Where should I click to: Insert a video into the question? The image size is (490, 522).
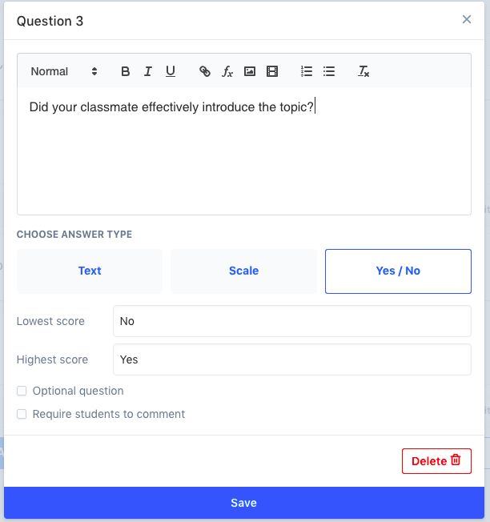pos(272,71)
